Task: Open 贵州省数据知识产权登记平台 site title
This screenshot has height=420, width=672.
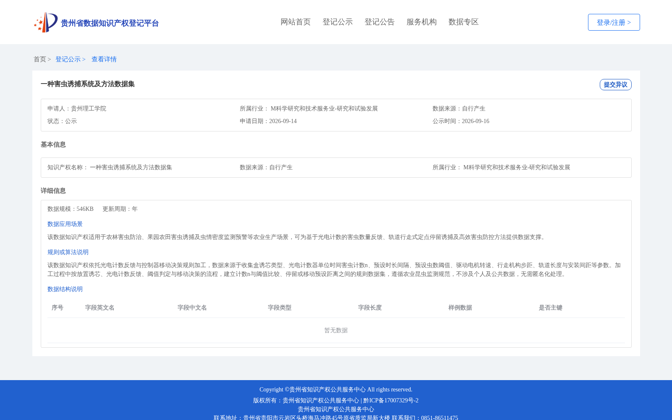Action: [x=110, y=23]
